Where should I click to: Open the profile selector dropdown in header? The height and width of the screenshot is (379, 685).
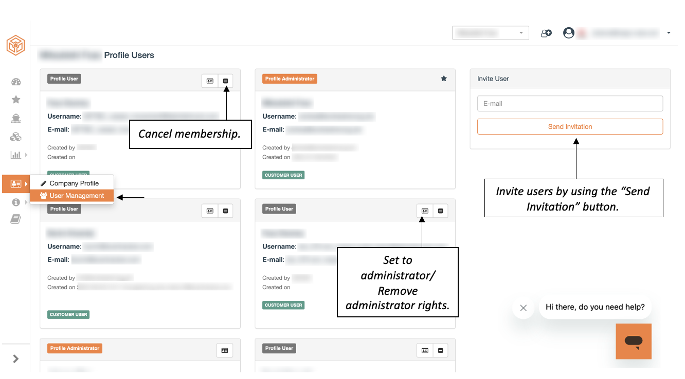tap(491, 33)
